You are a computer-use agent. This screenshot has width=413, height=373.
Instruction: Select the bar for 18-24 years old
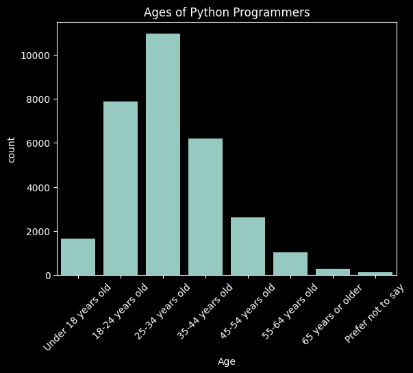point(121,189)
